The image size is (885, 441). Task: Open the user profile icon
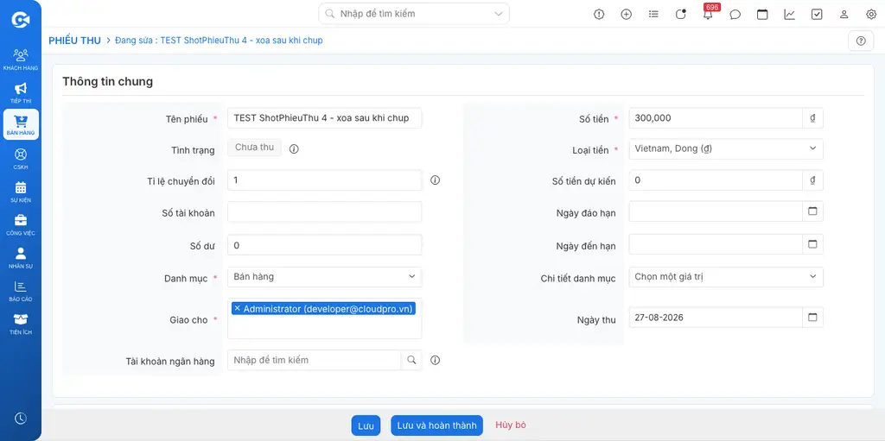[x=844, y=14]
